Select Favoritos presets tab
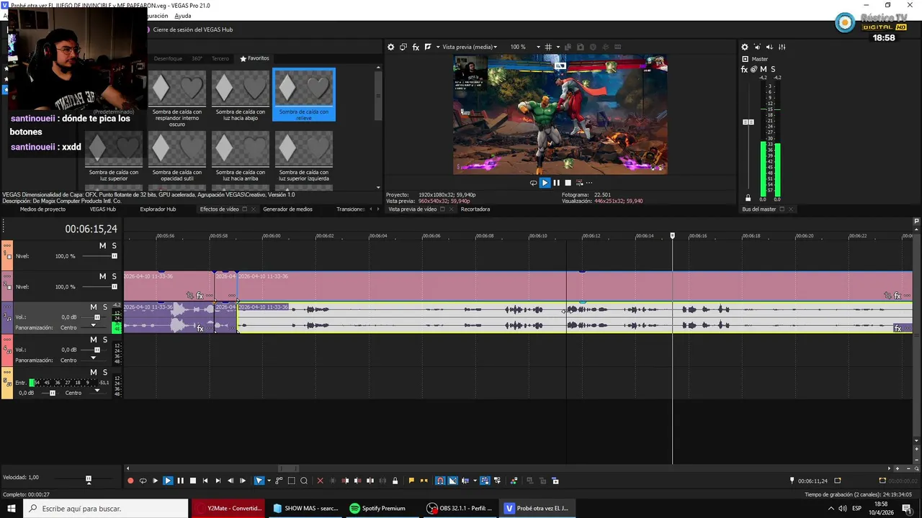Screen dimensions: 922x518 click(255, 58)
